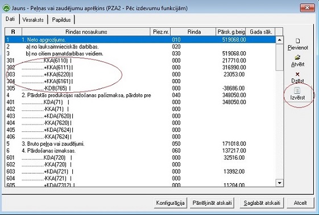
Task: Open selected row with Atvērt icon
Action: coord(297,57)
